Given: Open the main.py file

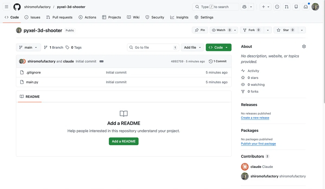Looking at the screenshot, I should [32, 82].
